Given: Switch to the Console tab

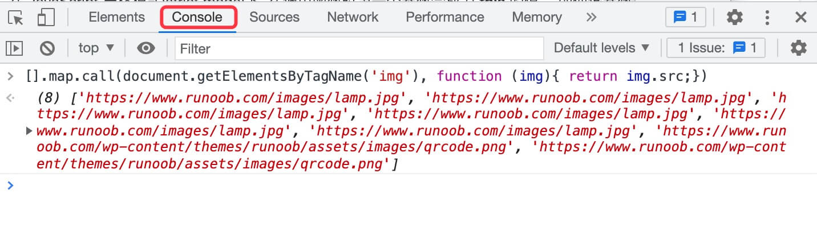Looking at the screenshot, I should tap(197, 17).
